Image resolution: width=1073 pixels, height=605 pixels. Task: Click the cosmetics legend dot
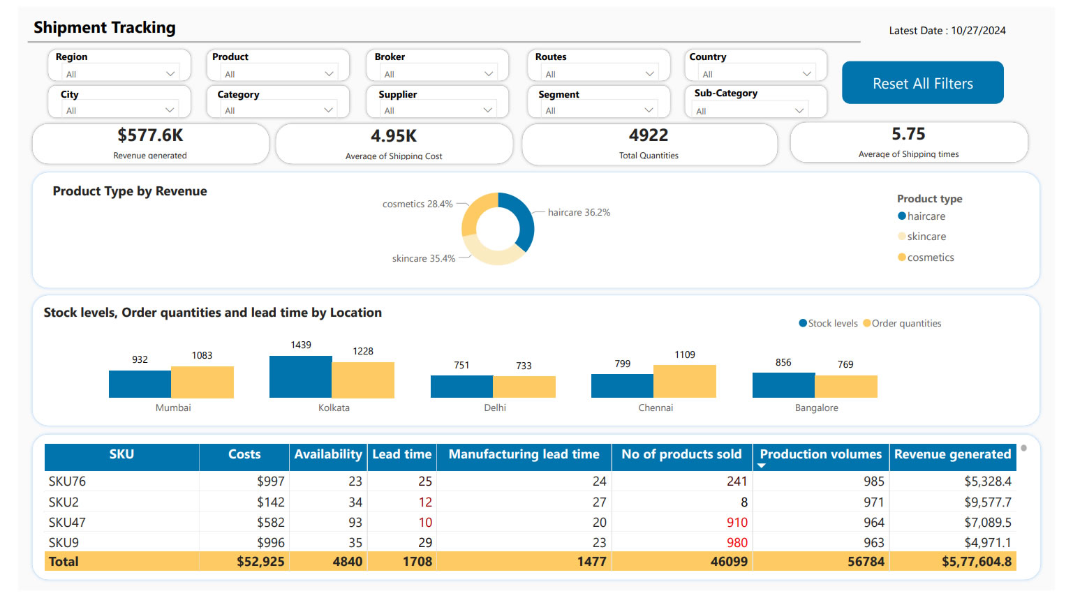[x=902, y=257]
